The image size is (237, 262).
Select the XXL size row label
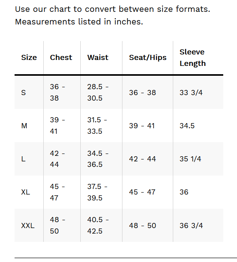pyautogui.click(x=28, y=226)
